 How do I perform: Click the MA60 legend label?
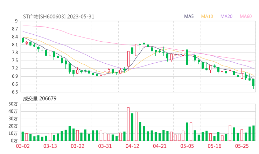pos(246,16)
